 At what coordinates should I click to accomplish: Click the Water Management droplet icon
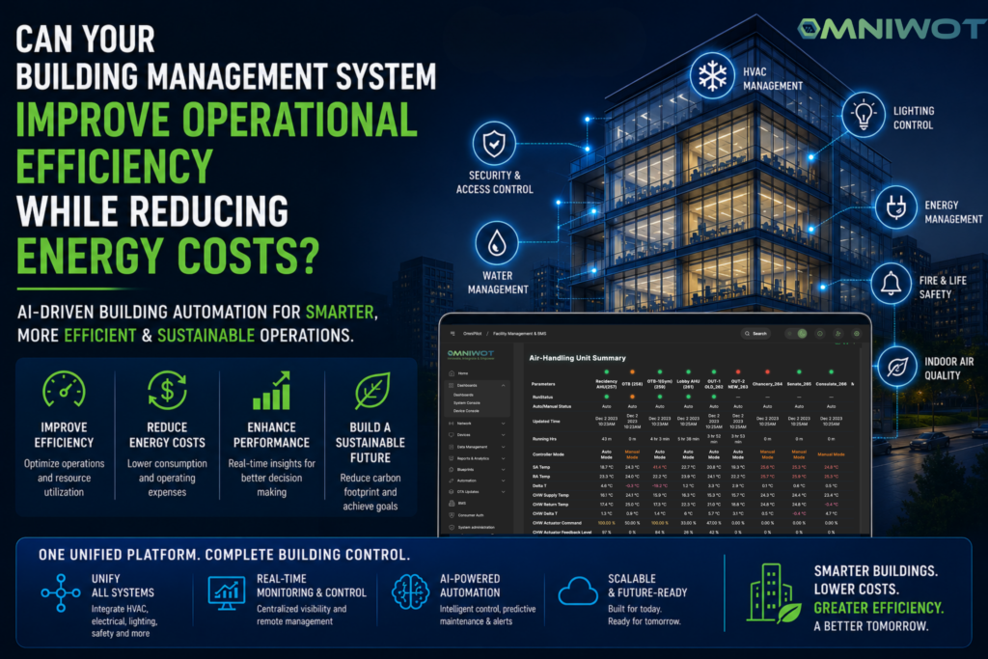point(497,243)
